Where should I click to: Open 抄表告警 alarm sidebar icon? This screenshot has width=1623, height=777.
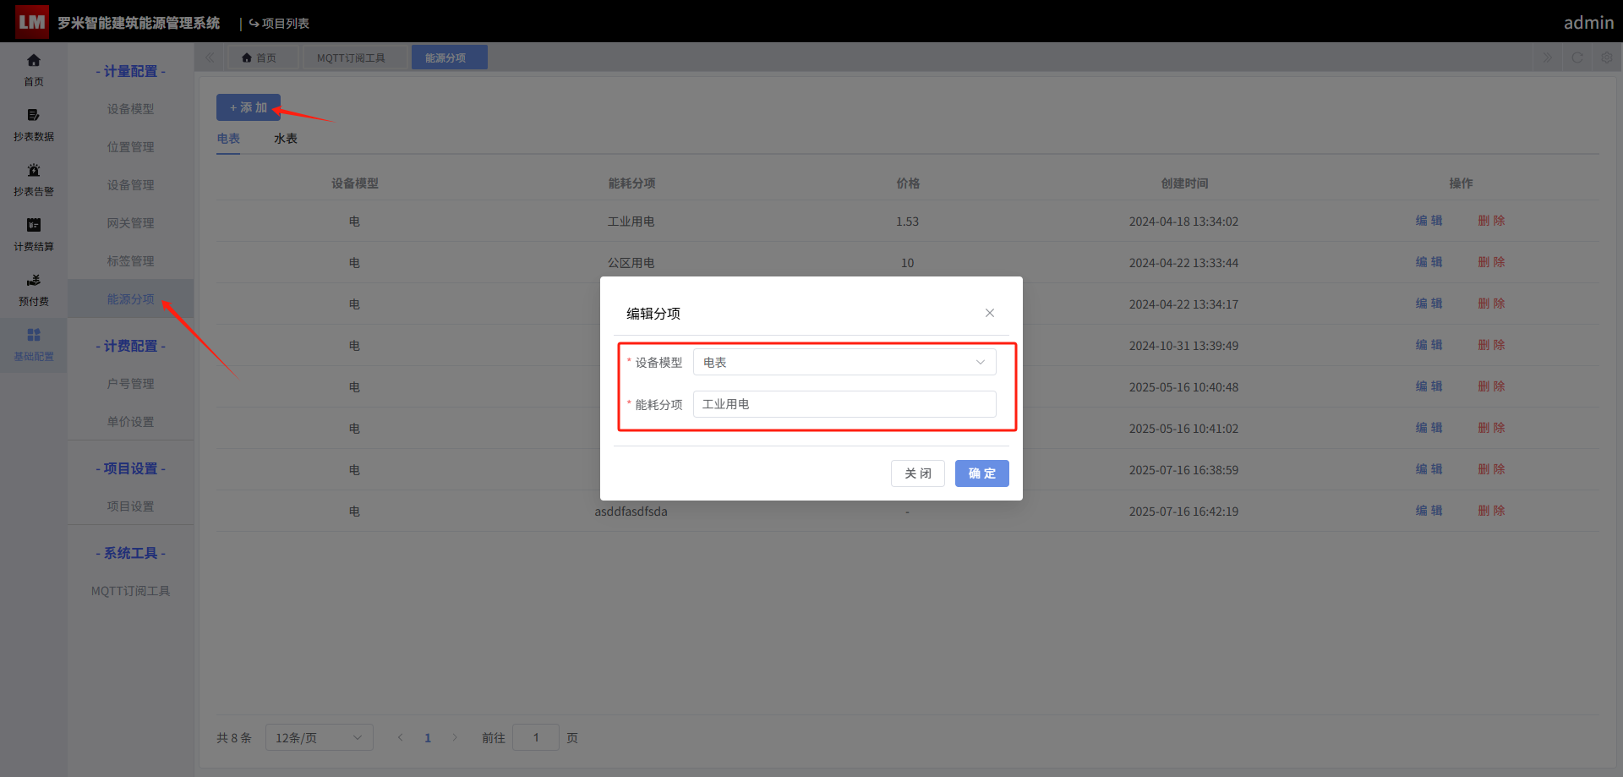click(34, 179)
